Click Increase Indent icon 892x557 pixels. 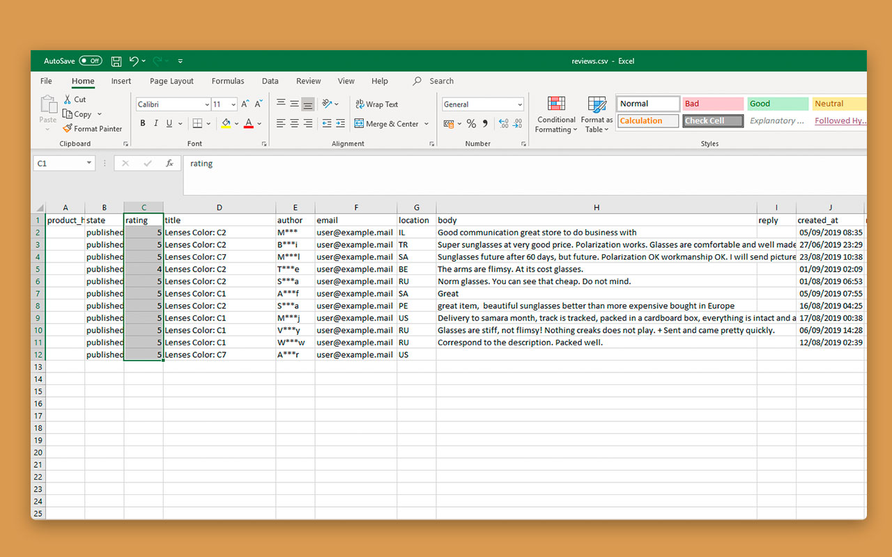(x=340, y=123)
